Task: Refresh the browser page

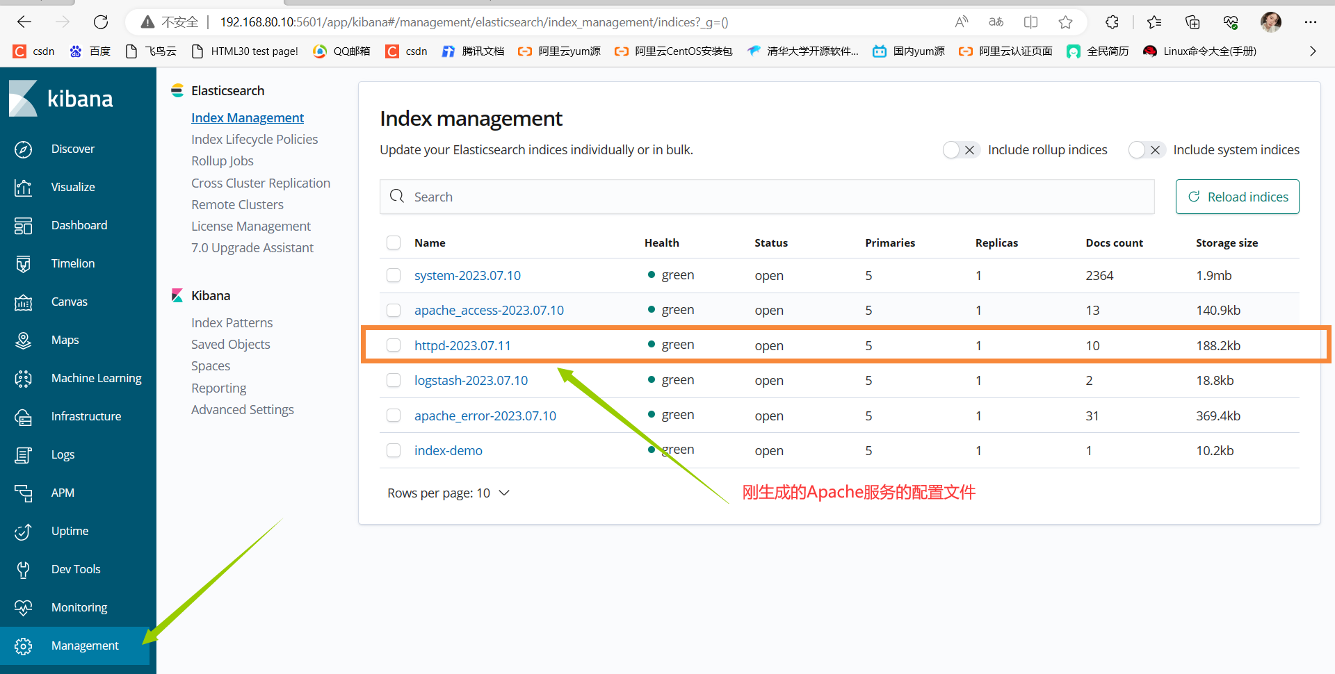Action: point(101,22)
